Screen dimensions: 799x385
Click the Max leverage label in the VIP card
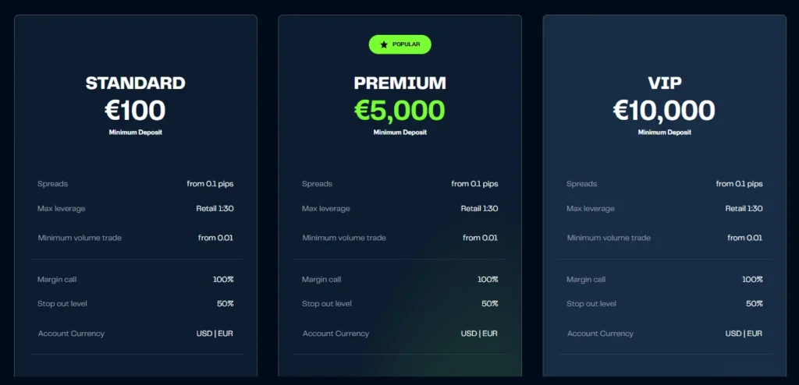click(x=591, y=209)
